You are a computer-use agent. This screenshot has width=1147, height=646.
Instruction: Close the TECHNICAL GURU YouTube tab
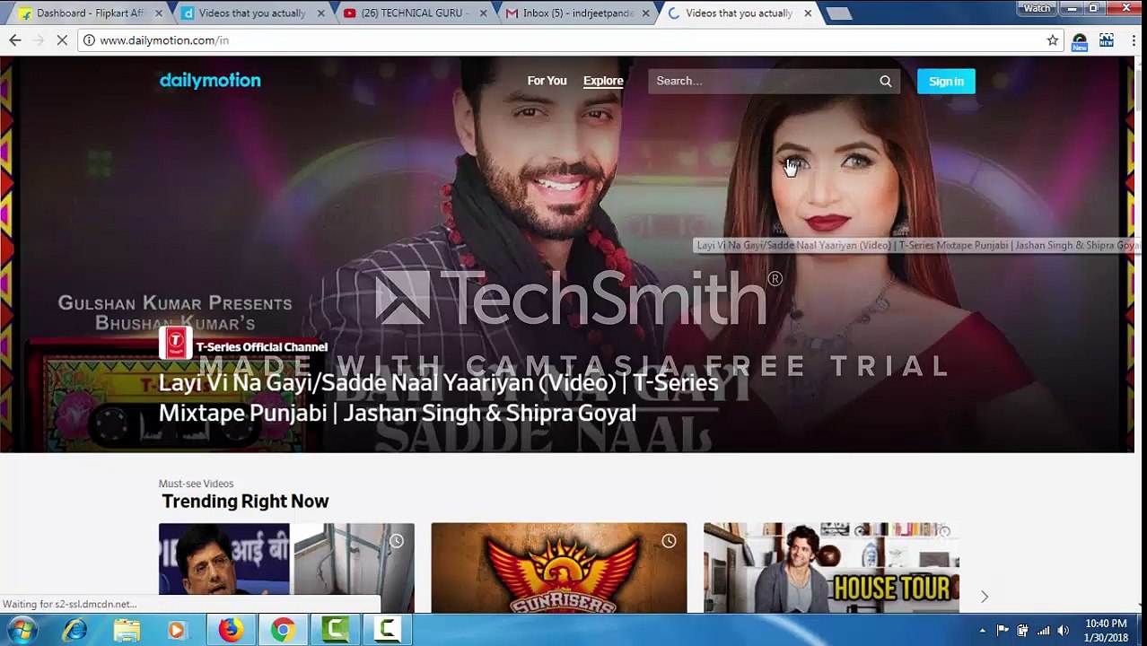point(483,13)
